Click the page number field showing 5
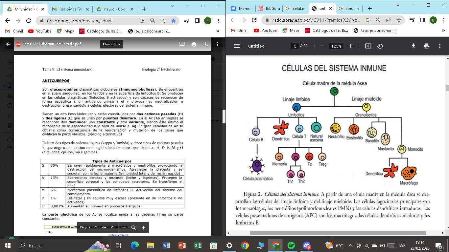Viewport: 449px width, 252px height. coord(295,46)
